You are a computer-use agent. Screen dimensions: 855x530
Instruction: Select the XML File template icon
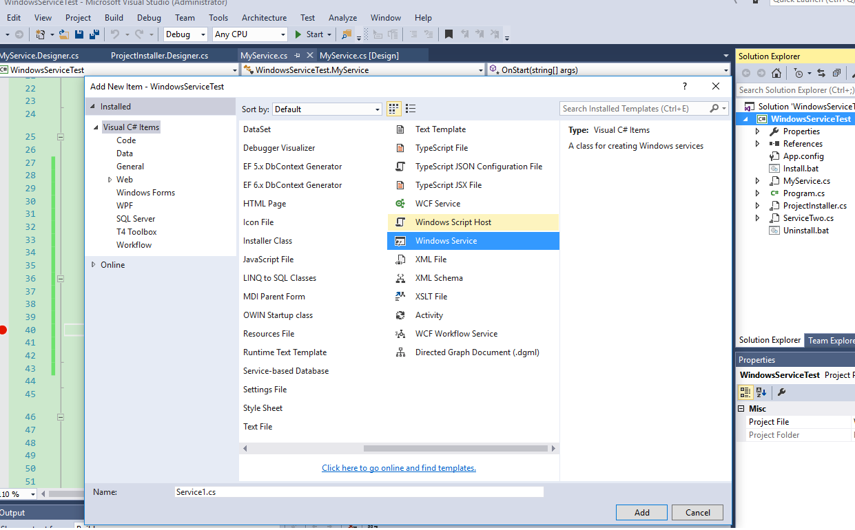(400, 259)
